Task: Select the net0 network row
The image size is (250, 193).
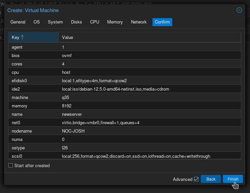Action: coord(124,123)
